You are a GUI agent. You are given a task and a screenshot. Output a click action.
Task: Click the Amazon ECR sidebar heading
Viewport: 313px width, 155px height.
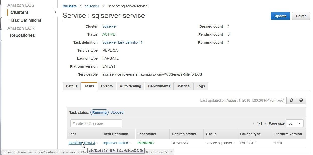tap(21, 28)
